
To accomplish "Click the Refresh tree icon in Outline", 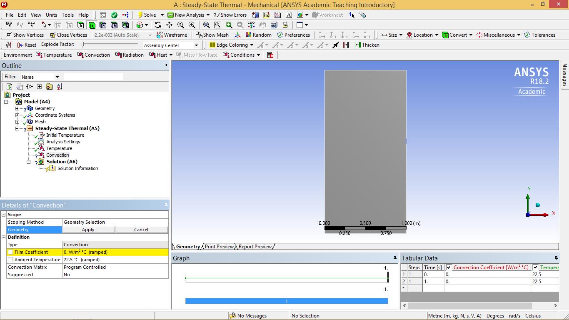I will (9, 87).
